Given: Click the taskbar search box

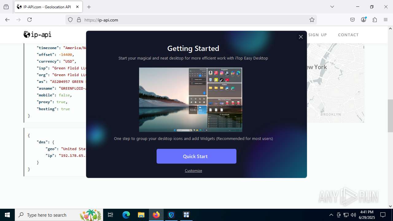Looking at the screenshot, I should (59, 215).
